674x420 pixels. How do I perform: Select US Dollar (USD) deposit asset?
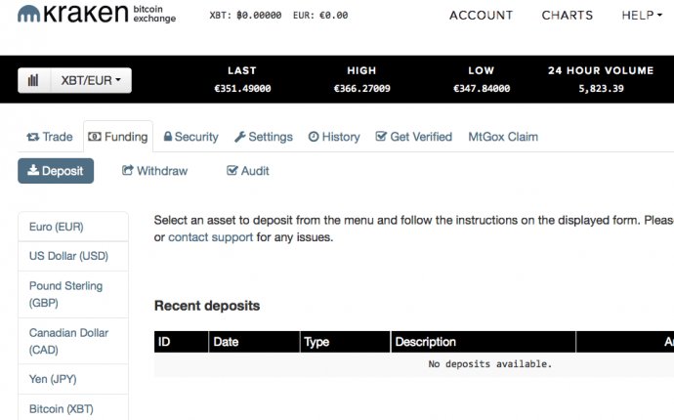point(73,256)
